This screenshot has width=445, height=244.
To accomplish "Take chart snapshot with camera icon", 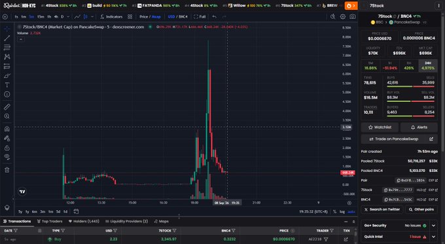I will click(353, 17).
